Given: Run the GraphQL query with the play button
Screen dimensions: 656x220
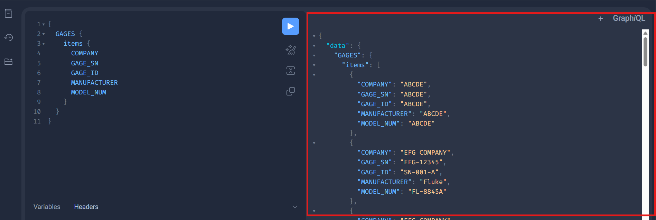Looking at the screenshot, I should coord(291,26).
